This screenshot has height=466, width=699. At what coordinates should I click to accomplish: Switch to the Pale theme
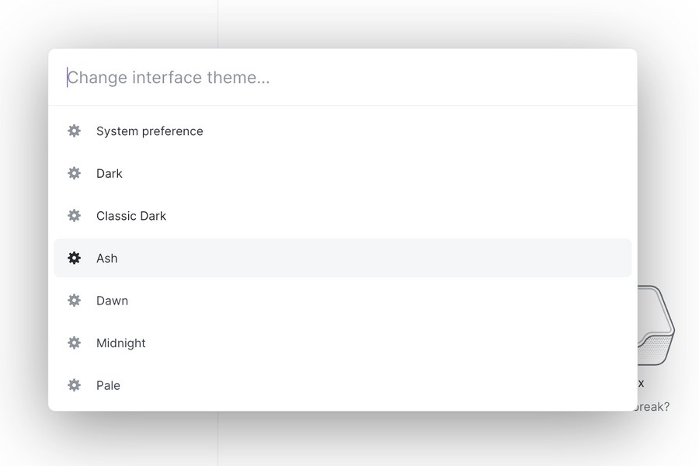coord(108,385)
